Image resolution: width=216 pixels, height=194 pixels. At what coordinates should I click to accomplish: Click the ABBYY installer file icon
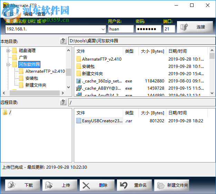[79, 88]
